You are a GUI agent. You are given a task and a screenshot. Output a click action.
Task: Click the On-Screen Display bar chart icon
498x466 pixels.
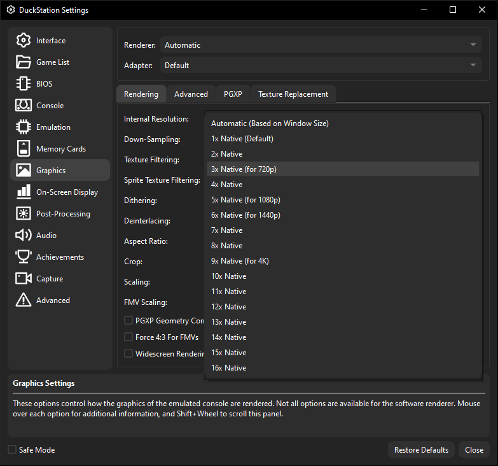[x=24, y=192]
